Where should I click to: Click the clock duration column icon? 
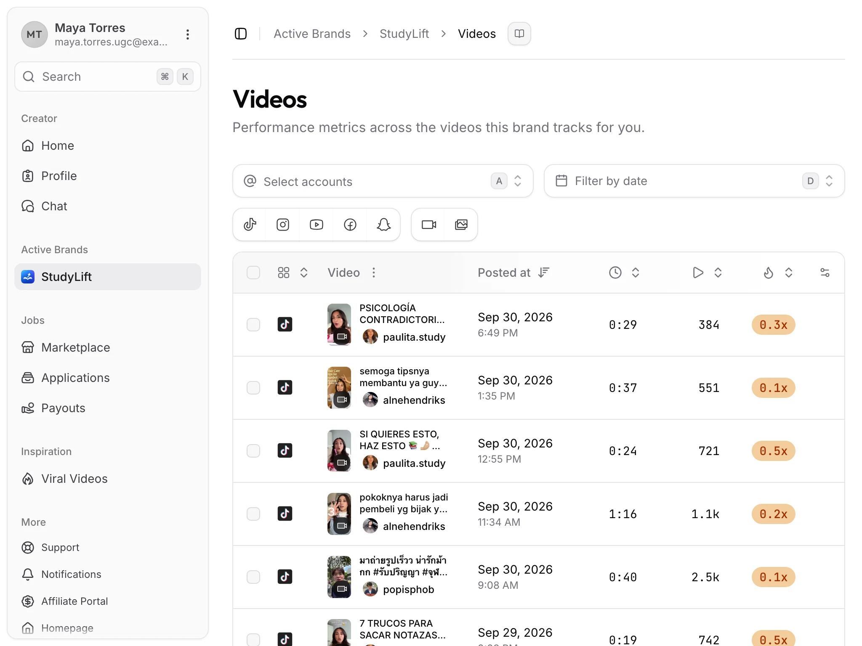(615, 273)
